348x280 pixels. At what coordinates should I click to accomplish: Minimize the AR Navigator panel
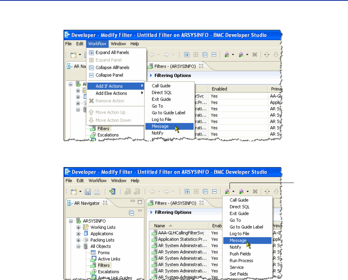pos(133,201)
